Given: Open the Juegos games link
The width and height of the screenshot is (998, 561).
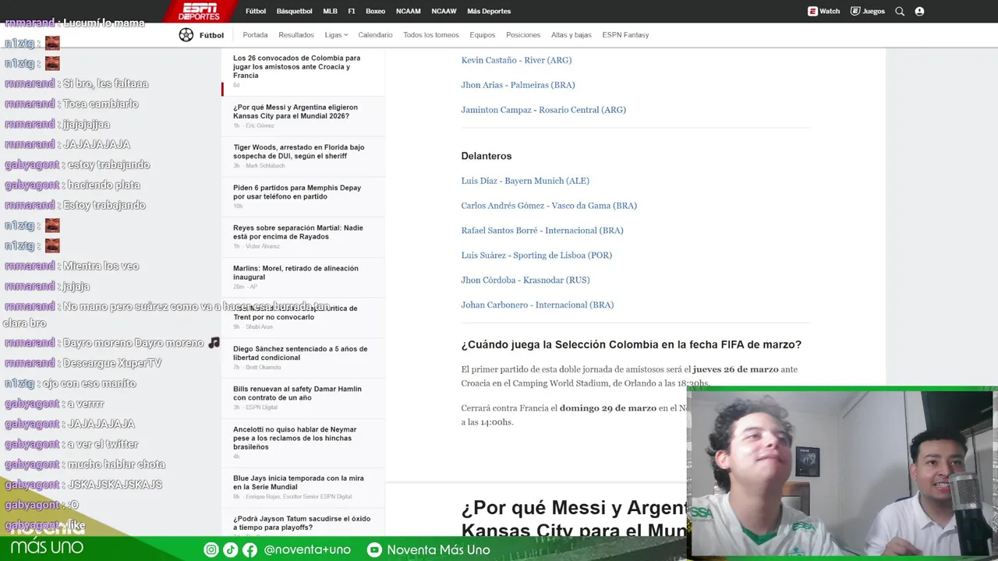Looking at the screenshot, I should [x=868, y=12].
